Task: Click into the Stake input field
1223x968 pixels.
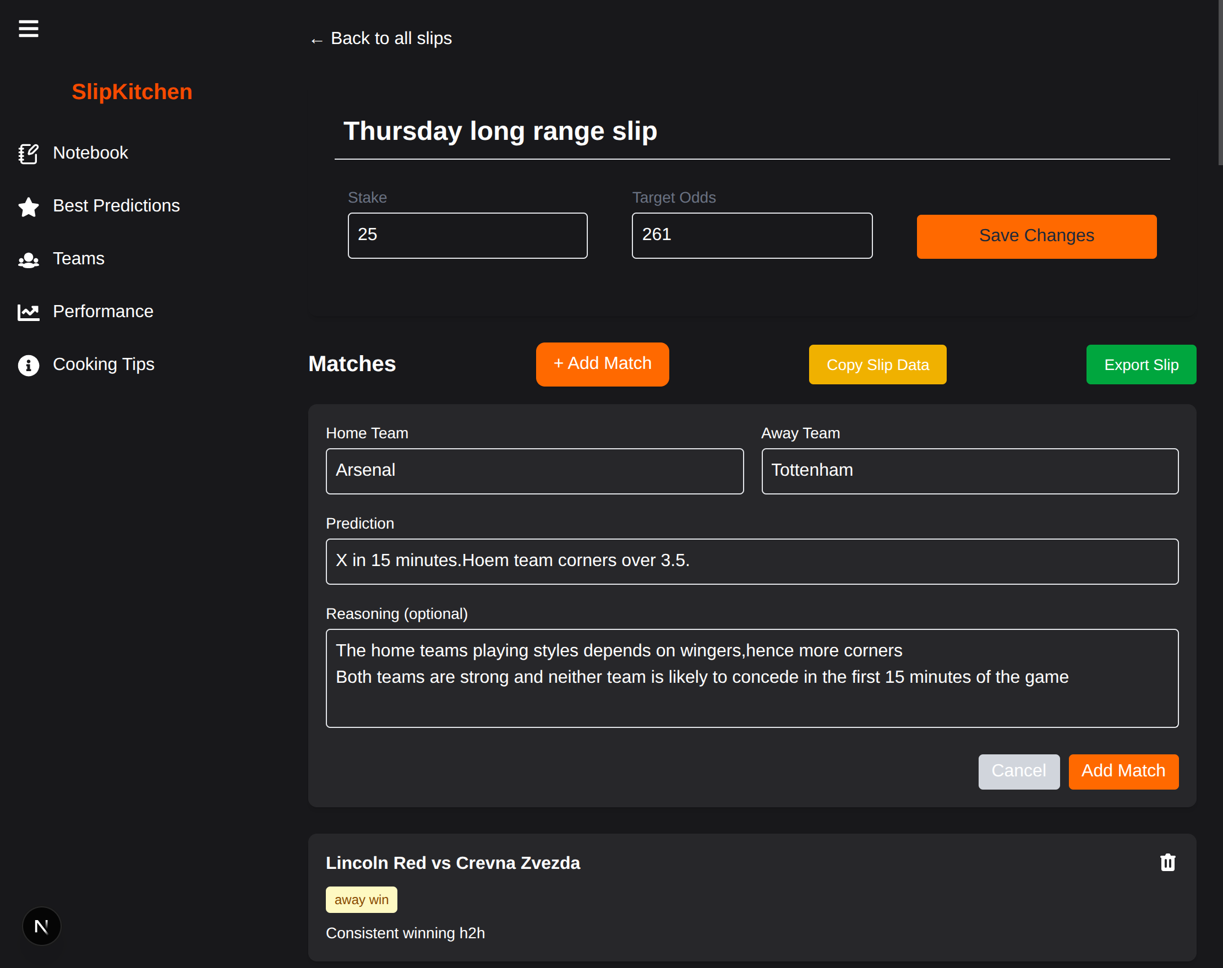Action: (467, 235)
